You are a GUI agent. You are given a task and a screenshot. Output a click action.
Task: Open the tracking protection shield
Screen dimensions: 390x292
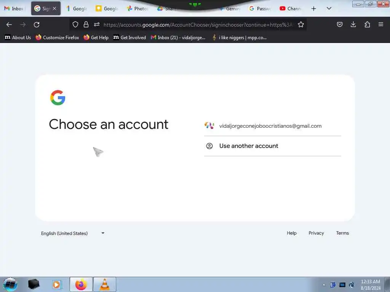(x=75, y=24)
